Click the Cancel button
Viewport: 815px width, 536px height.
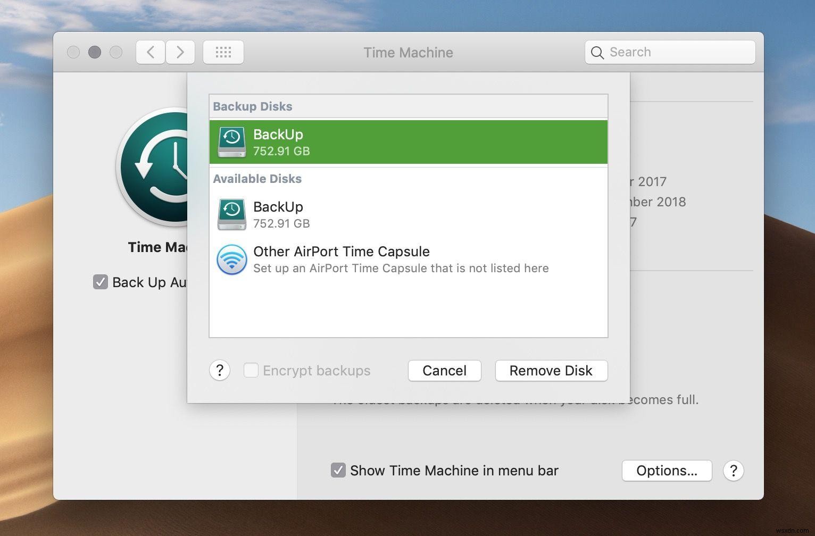click(x=444, y=371)
